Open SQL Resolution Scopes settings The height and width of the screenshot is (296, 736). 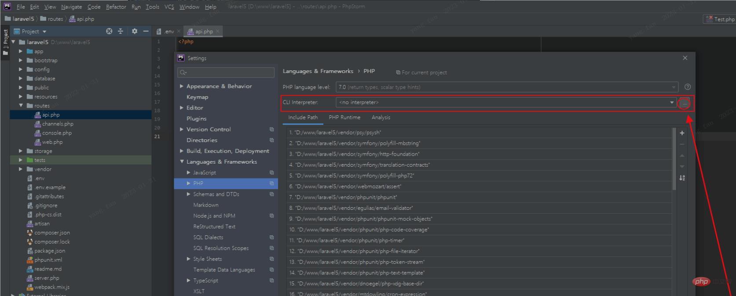click(221, 248)
